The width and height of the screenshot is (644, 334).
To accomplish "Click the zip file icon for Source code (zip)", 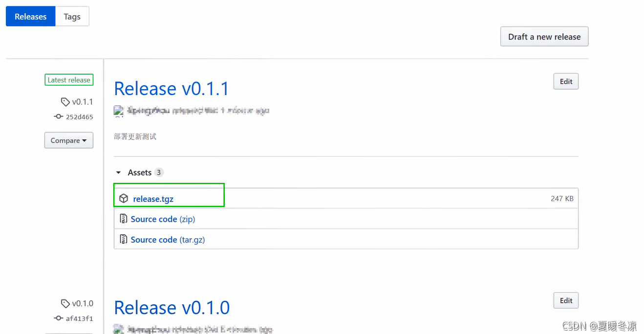I will point(124,219).
